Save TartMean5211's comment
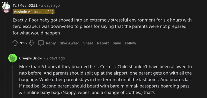The width and height of the screenshot is (207, 98). [117, 43]
